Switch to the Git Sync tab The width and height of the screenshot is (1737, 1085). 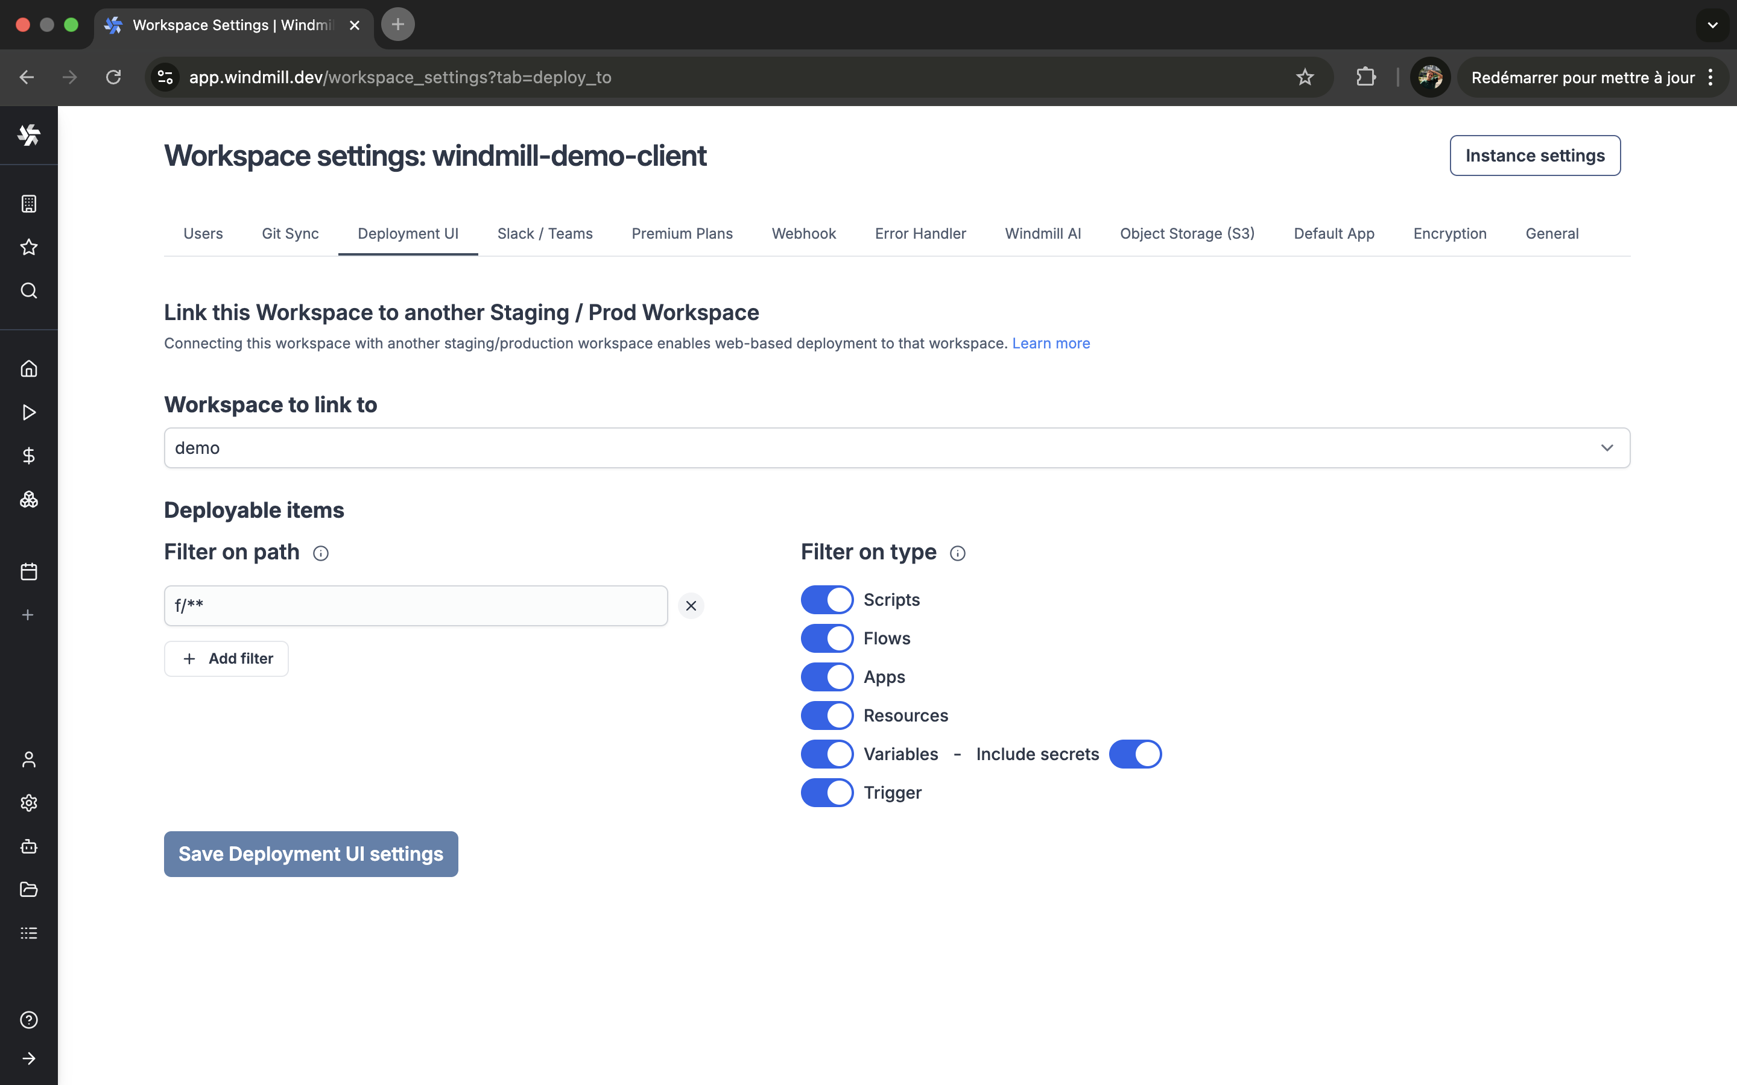click(290, 234)
